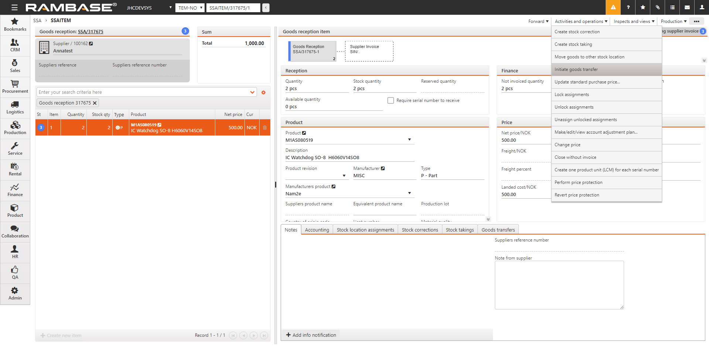Image resolution: width=709 pixels, height=346 pixels.
Task: Click the search settings gear icon
Action: tap(263, 92)
